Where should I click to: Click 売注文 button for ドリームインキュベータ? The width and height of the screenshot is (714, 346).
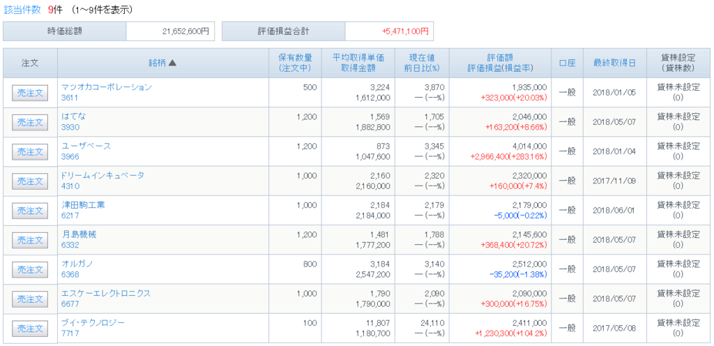coord(30,181)
